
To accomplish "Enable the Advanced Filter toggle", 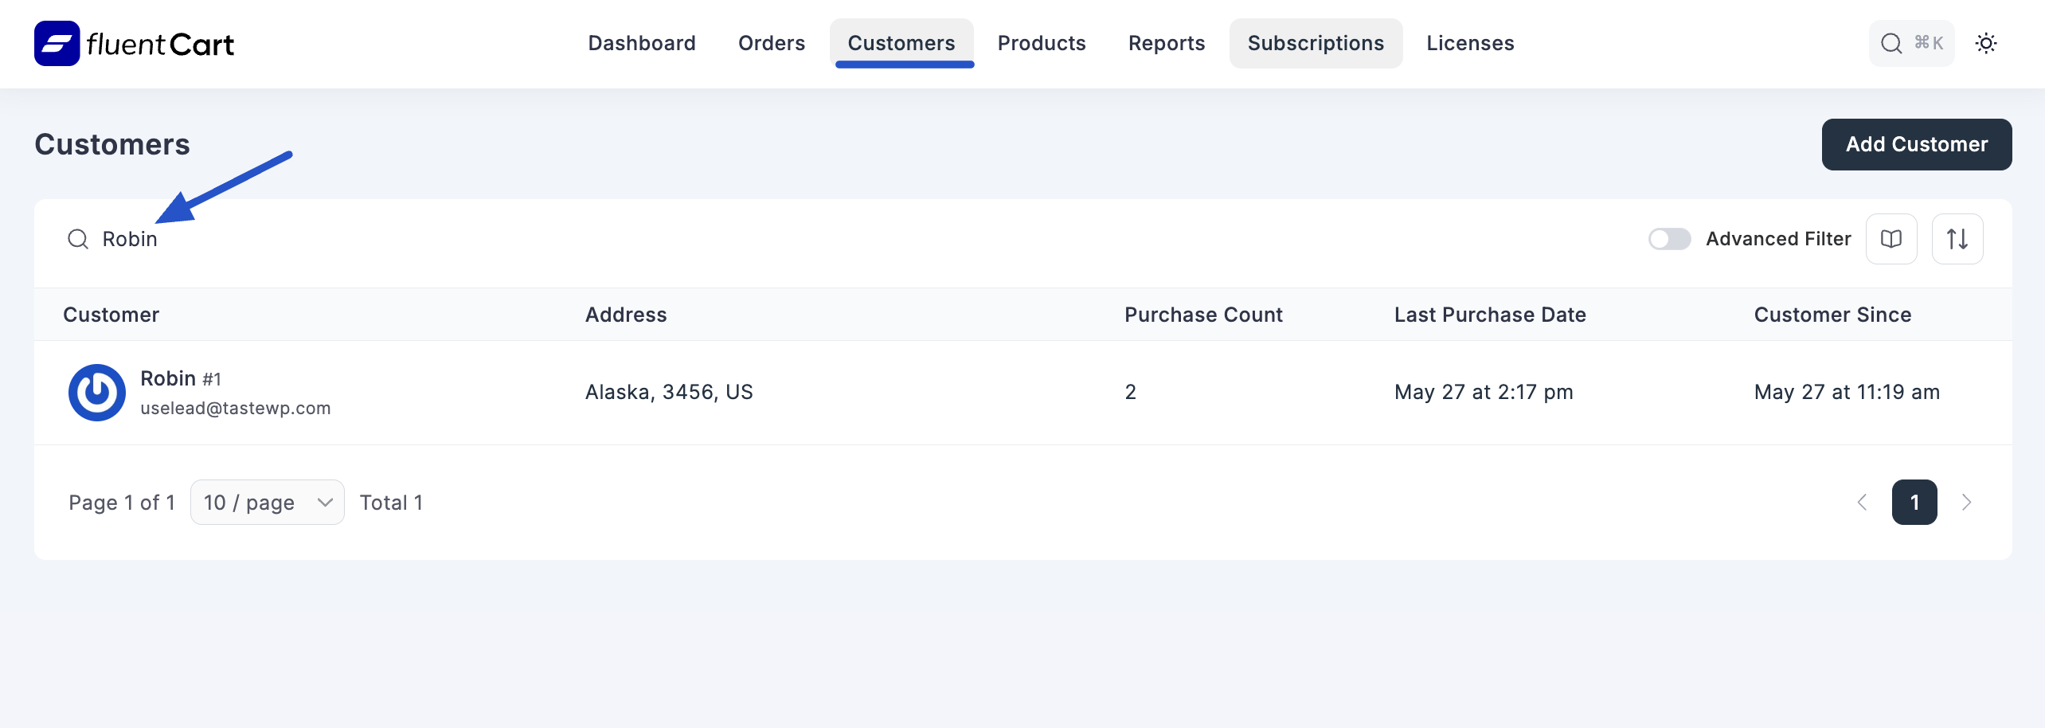I will pyautogui.click(x=1669, y=238).
